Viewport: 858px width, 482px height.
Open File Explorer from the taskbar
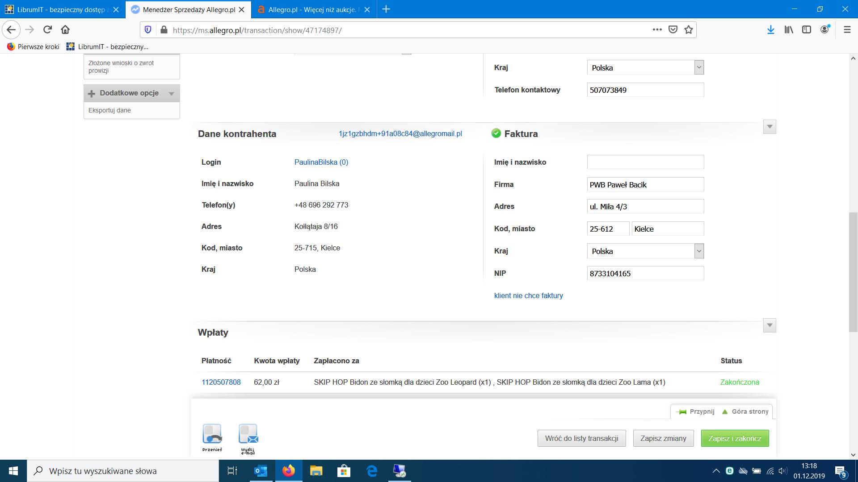click(x=316, y=471)
